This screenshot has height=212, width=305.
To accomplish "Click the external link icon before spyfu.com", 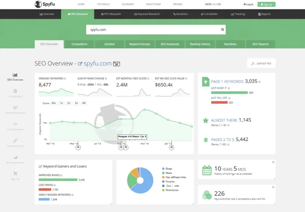I will pyautogui.click(x=80, y=64).
